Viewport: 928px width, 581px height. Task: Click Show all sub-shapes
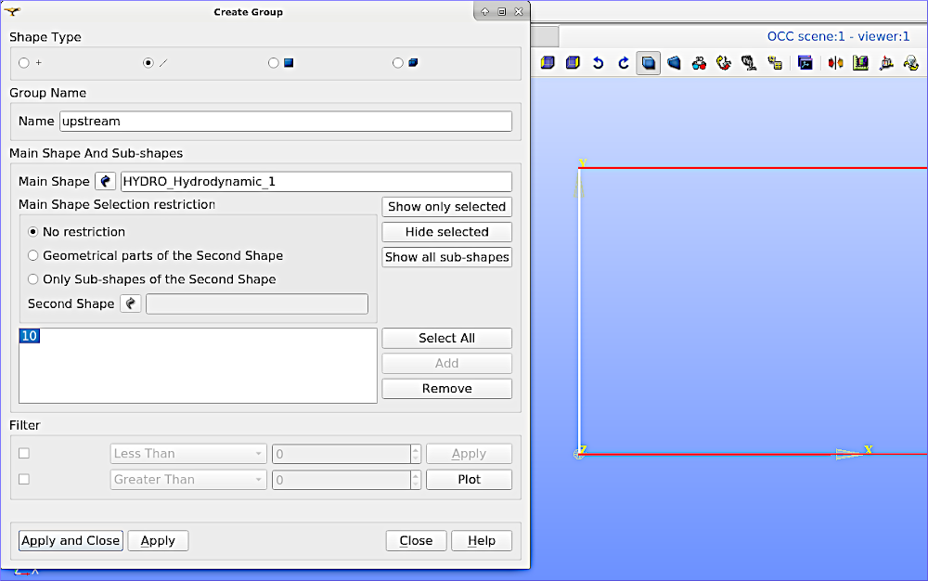point(446,257)
